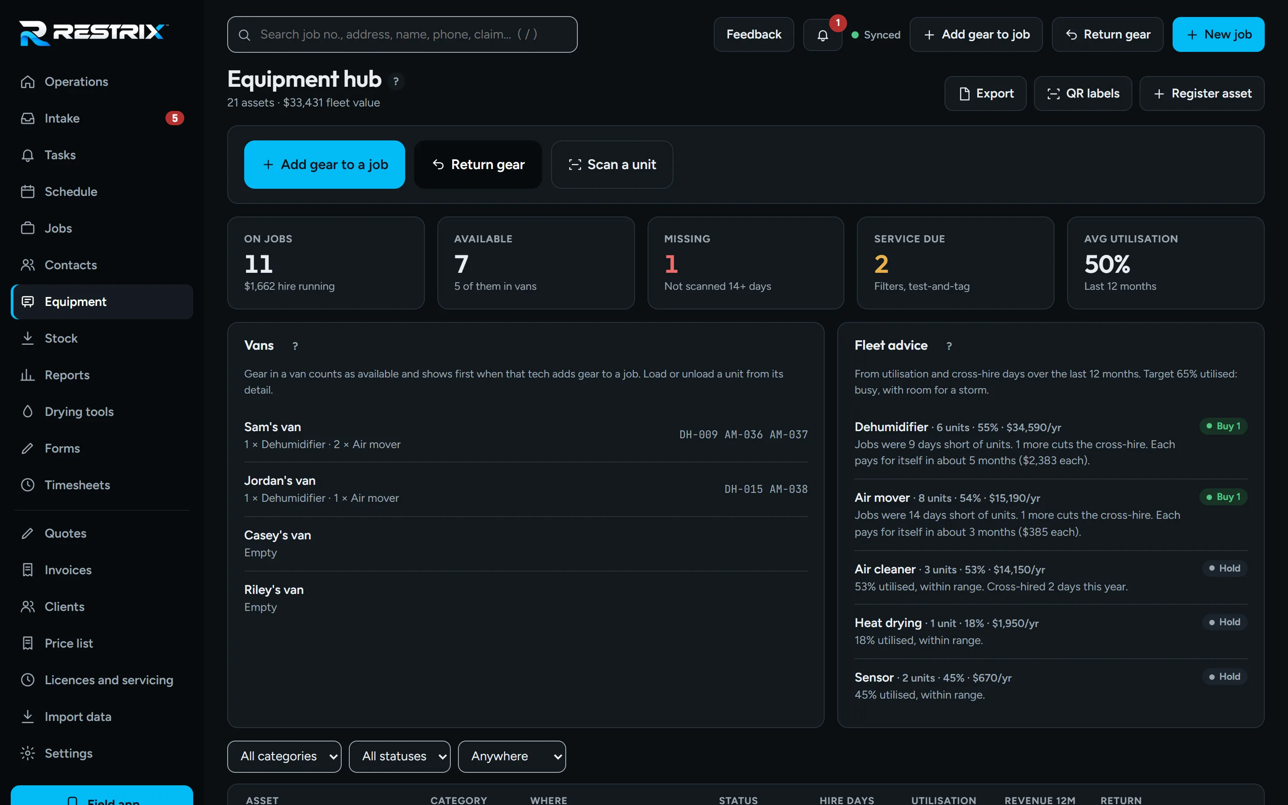Viewport: 1288px width, 805px height.
Task: Navigate to Licences and servicing
Action: point(102,680)
